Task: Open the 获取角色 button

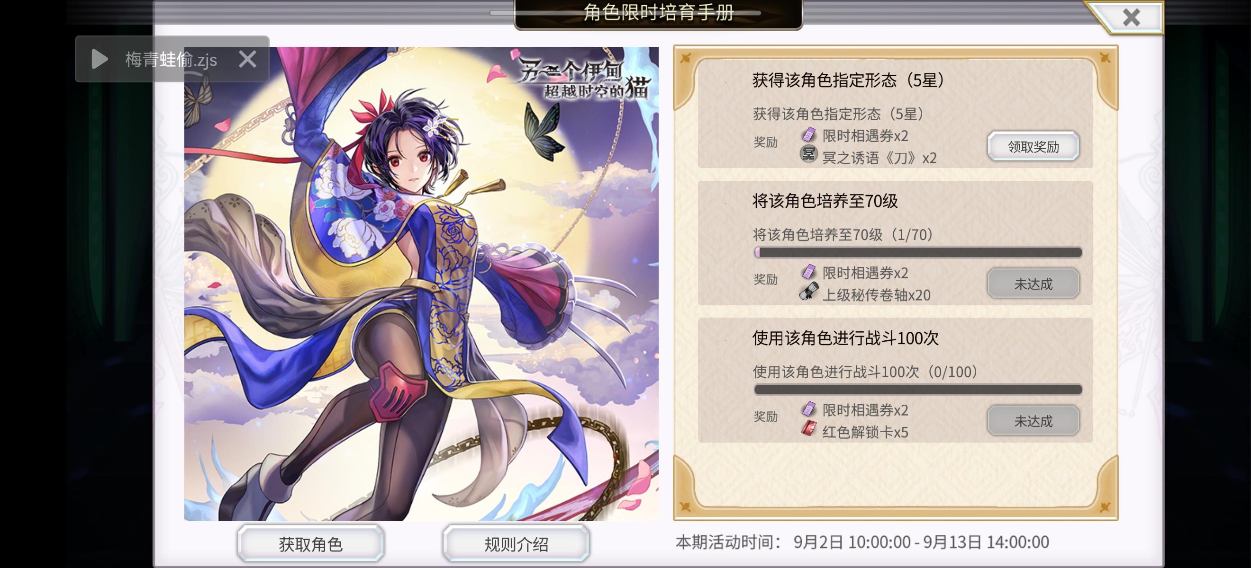Action: click(x=311, y=544)
